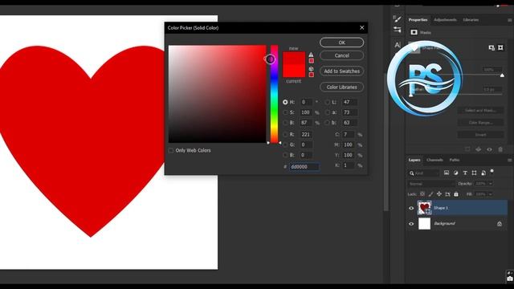
Task: Select the L (lightness) radio button
Action: pos(327,102)
